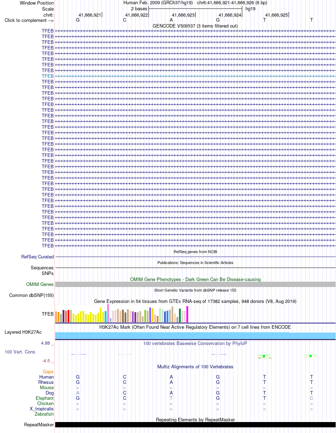
Task: Click the chr6: ruler label
Action: coord(48,15)
